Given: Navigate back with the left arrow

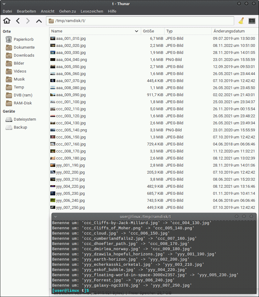Looking at the screenshot, I should point(18,21).
